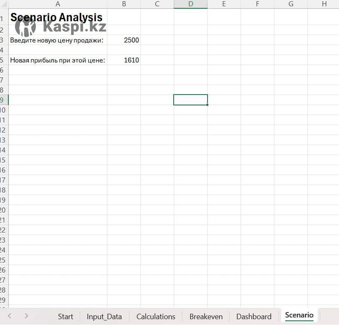Select the column H header
Screen dimensions: 339x325
click(x=324, y=4)
